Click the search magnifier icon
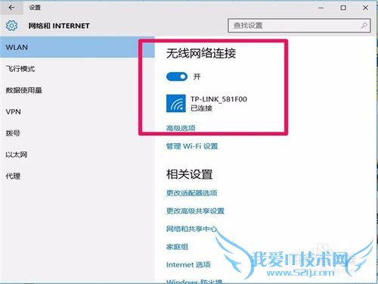Image resolution: width=378 pixels, height=284 pixels. [x=364, y=26]
